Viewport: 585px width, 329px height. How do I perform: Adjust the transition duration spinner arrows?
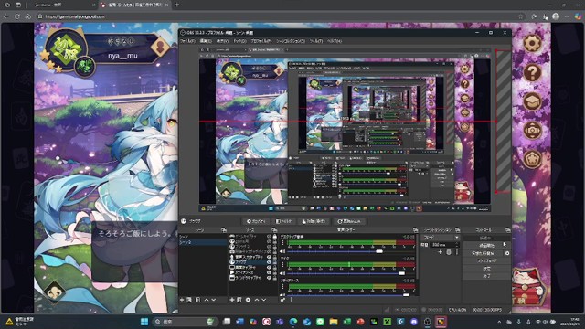[x=457, y=245]
